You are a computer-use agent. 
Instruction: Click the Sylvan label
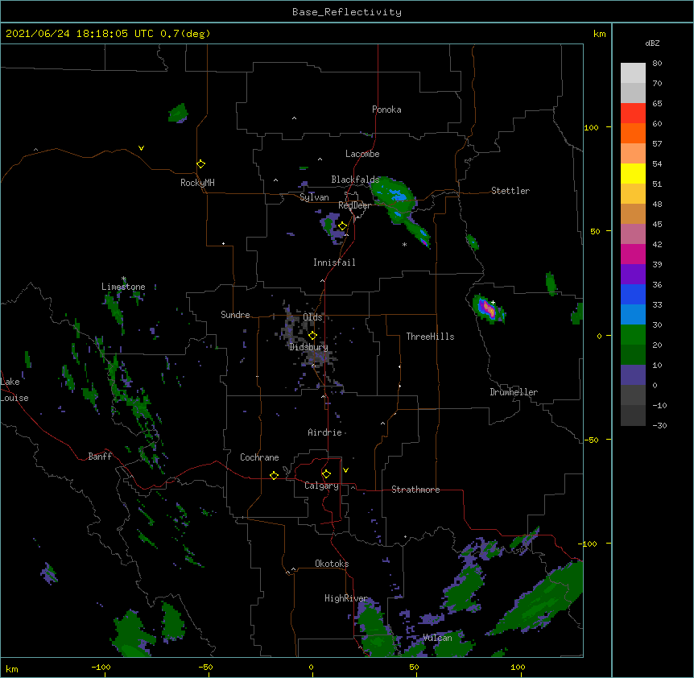point(314,197)
